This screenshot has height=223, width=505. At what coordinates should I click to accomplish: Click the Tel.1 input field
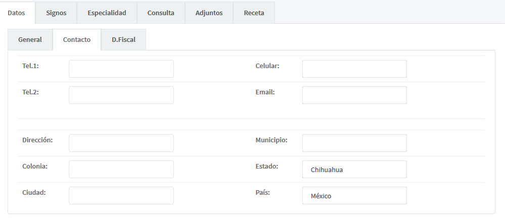(x=121, y=69)
